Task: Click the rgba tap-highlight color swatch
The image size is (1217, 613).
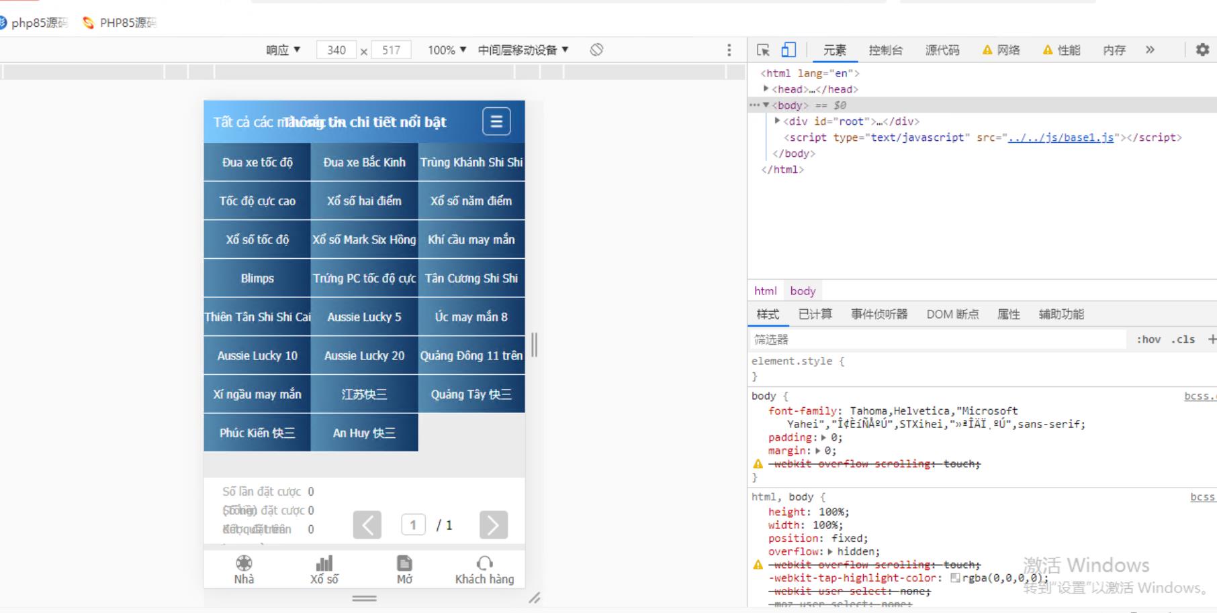Action: [x=955, y=578]
